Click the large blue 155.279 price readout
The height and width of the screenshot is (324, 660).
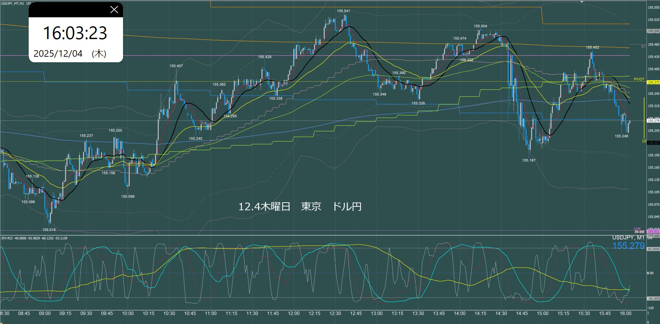[x=628, y=246]
